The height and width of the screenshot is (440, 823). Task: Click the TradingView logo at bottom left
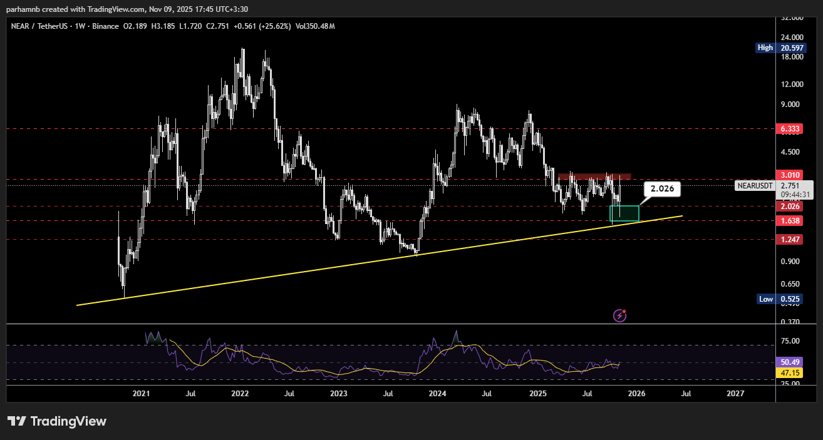point(57,421)
